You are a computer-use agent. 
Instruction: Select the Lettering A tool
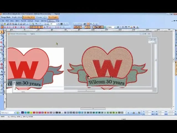(x=2, y=71)
